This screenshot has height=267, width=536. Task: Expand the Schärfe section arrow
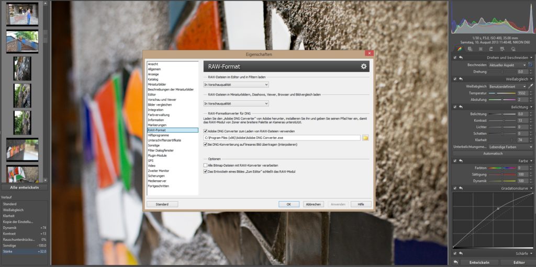tap(531, 254)
